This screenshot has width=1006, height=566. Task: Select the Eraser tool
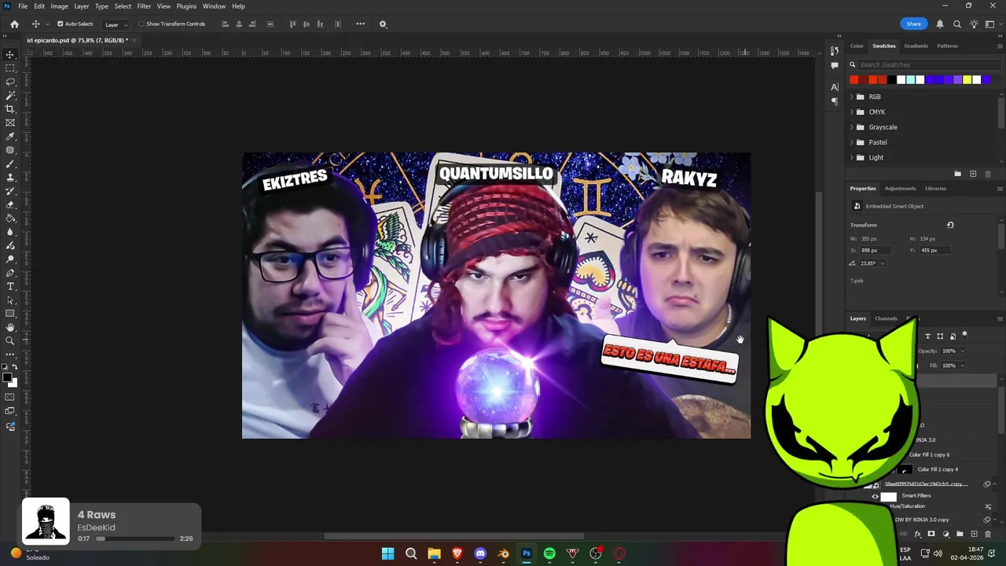pos(10,204)
